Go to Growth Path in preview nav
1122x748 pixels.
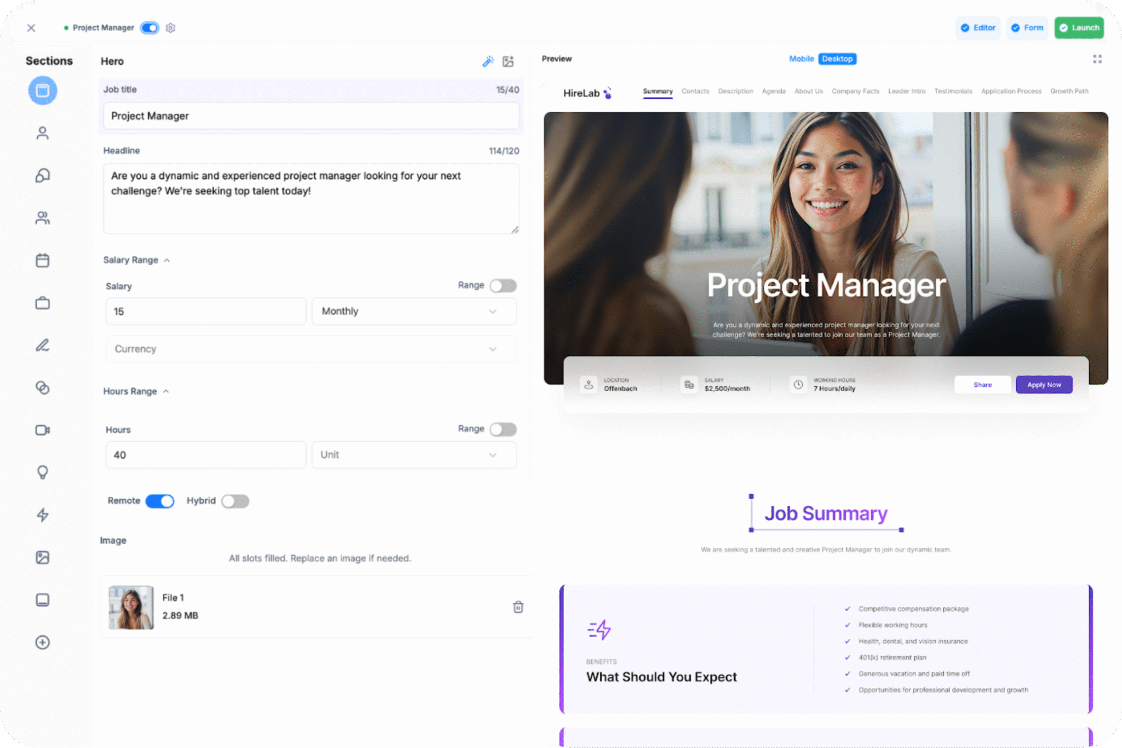(1069, 91)
